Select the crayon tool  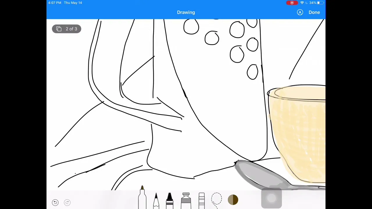click(170, 200)
